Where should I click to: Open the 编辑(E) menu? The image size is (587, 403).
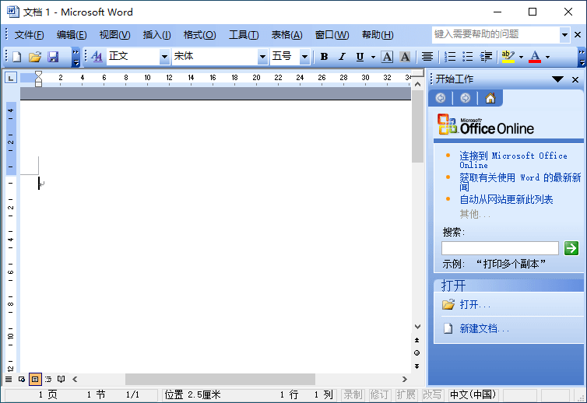coord(72,35)
